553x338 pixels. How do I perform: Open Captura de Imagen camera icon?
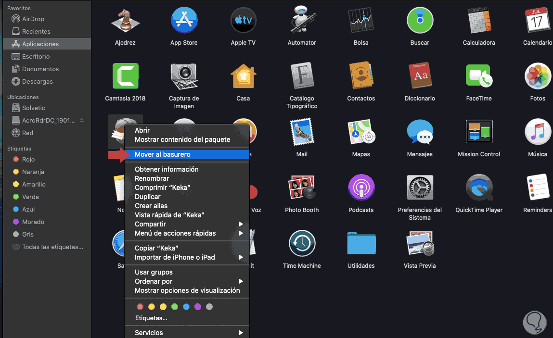tap(184, 76)
